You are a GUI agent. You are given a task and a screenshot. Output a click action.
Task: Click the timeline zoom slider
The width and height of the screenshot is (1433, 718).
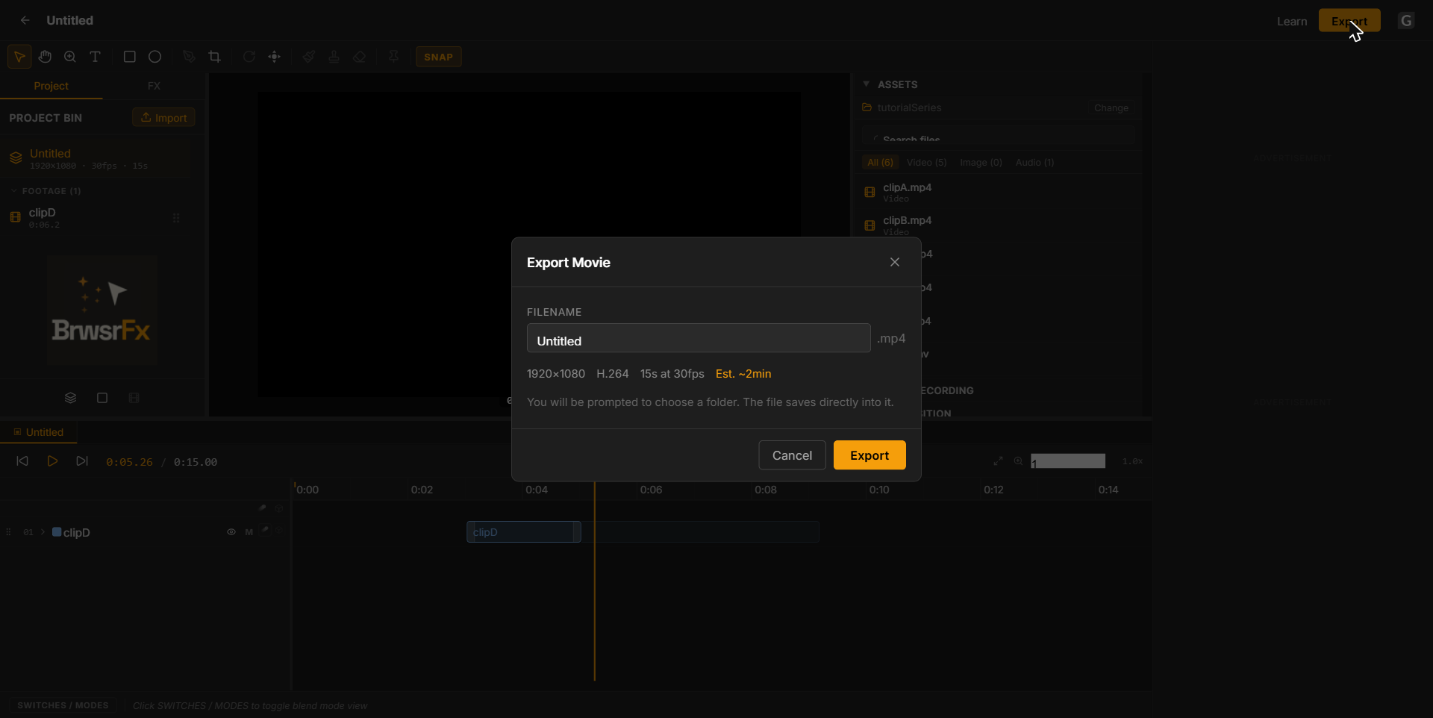[1068, 461]
